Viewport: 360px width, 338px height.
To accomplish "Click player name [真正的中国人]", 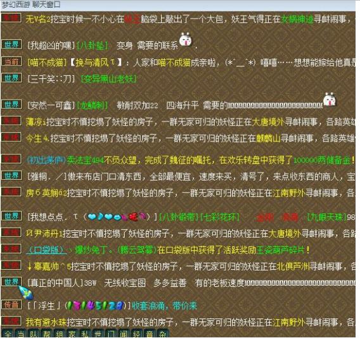I will (x=55, y=283).
